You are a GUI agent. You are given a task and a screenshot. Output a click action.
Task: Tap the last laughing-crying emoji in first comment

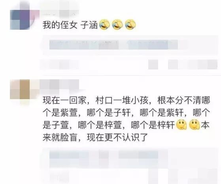pyautogui.click(x=130, y=25)
